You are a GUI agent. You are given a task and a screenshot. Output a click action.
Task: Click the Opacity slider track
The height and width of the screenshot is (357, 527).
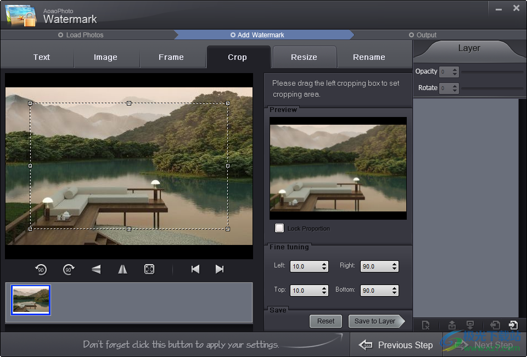click(x=492, y=71)
